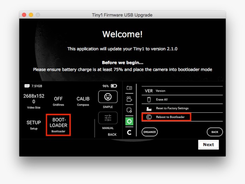
Task: Select the BOOTLOADER tile
Action: point(59,125)
